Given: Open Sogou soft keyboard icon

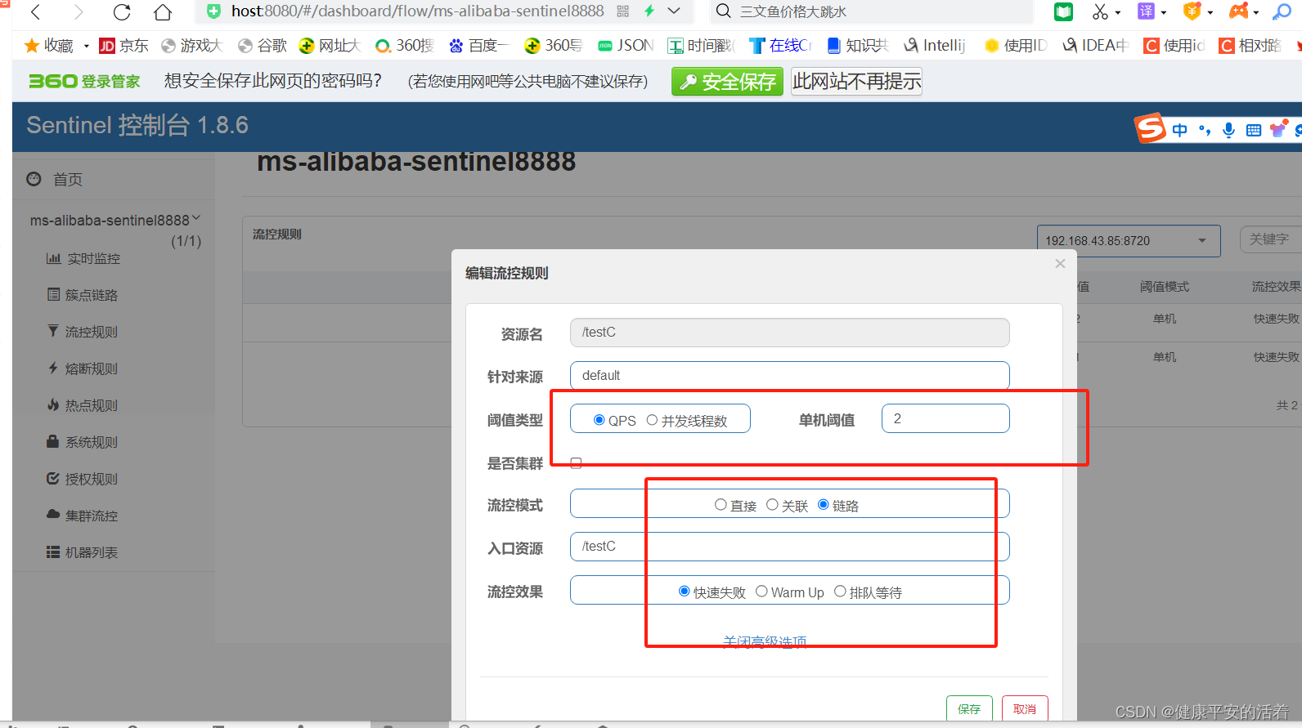Looking at the screenshot, I should pyautogui.click(x=1253, y=130).
